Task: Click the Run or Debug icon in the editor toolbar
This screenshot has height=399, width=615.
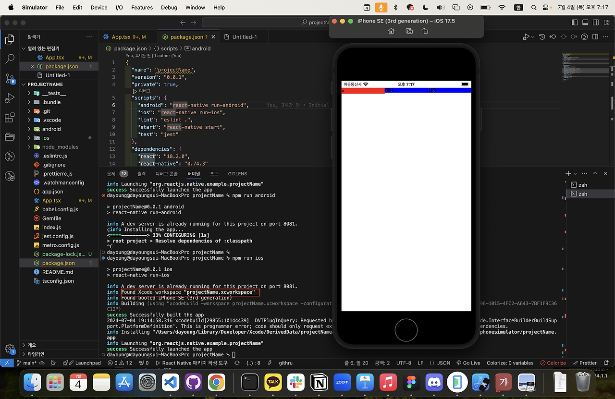Action: [x=527, y=37]
